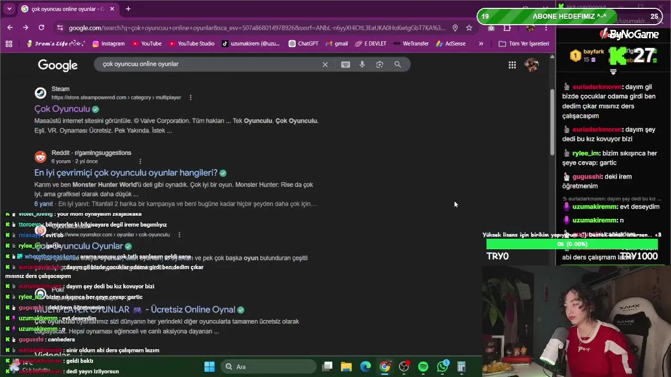Click the '6 yanıt' link under Reddit result

[44, 204]
